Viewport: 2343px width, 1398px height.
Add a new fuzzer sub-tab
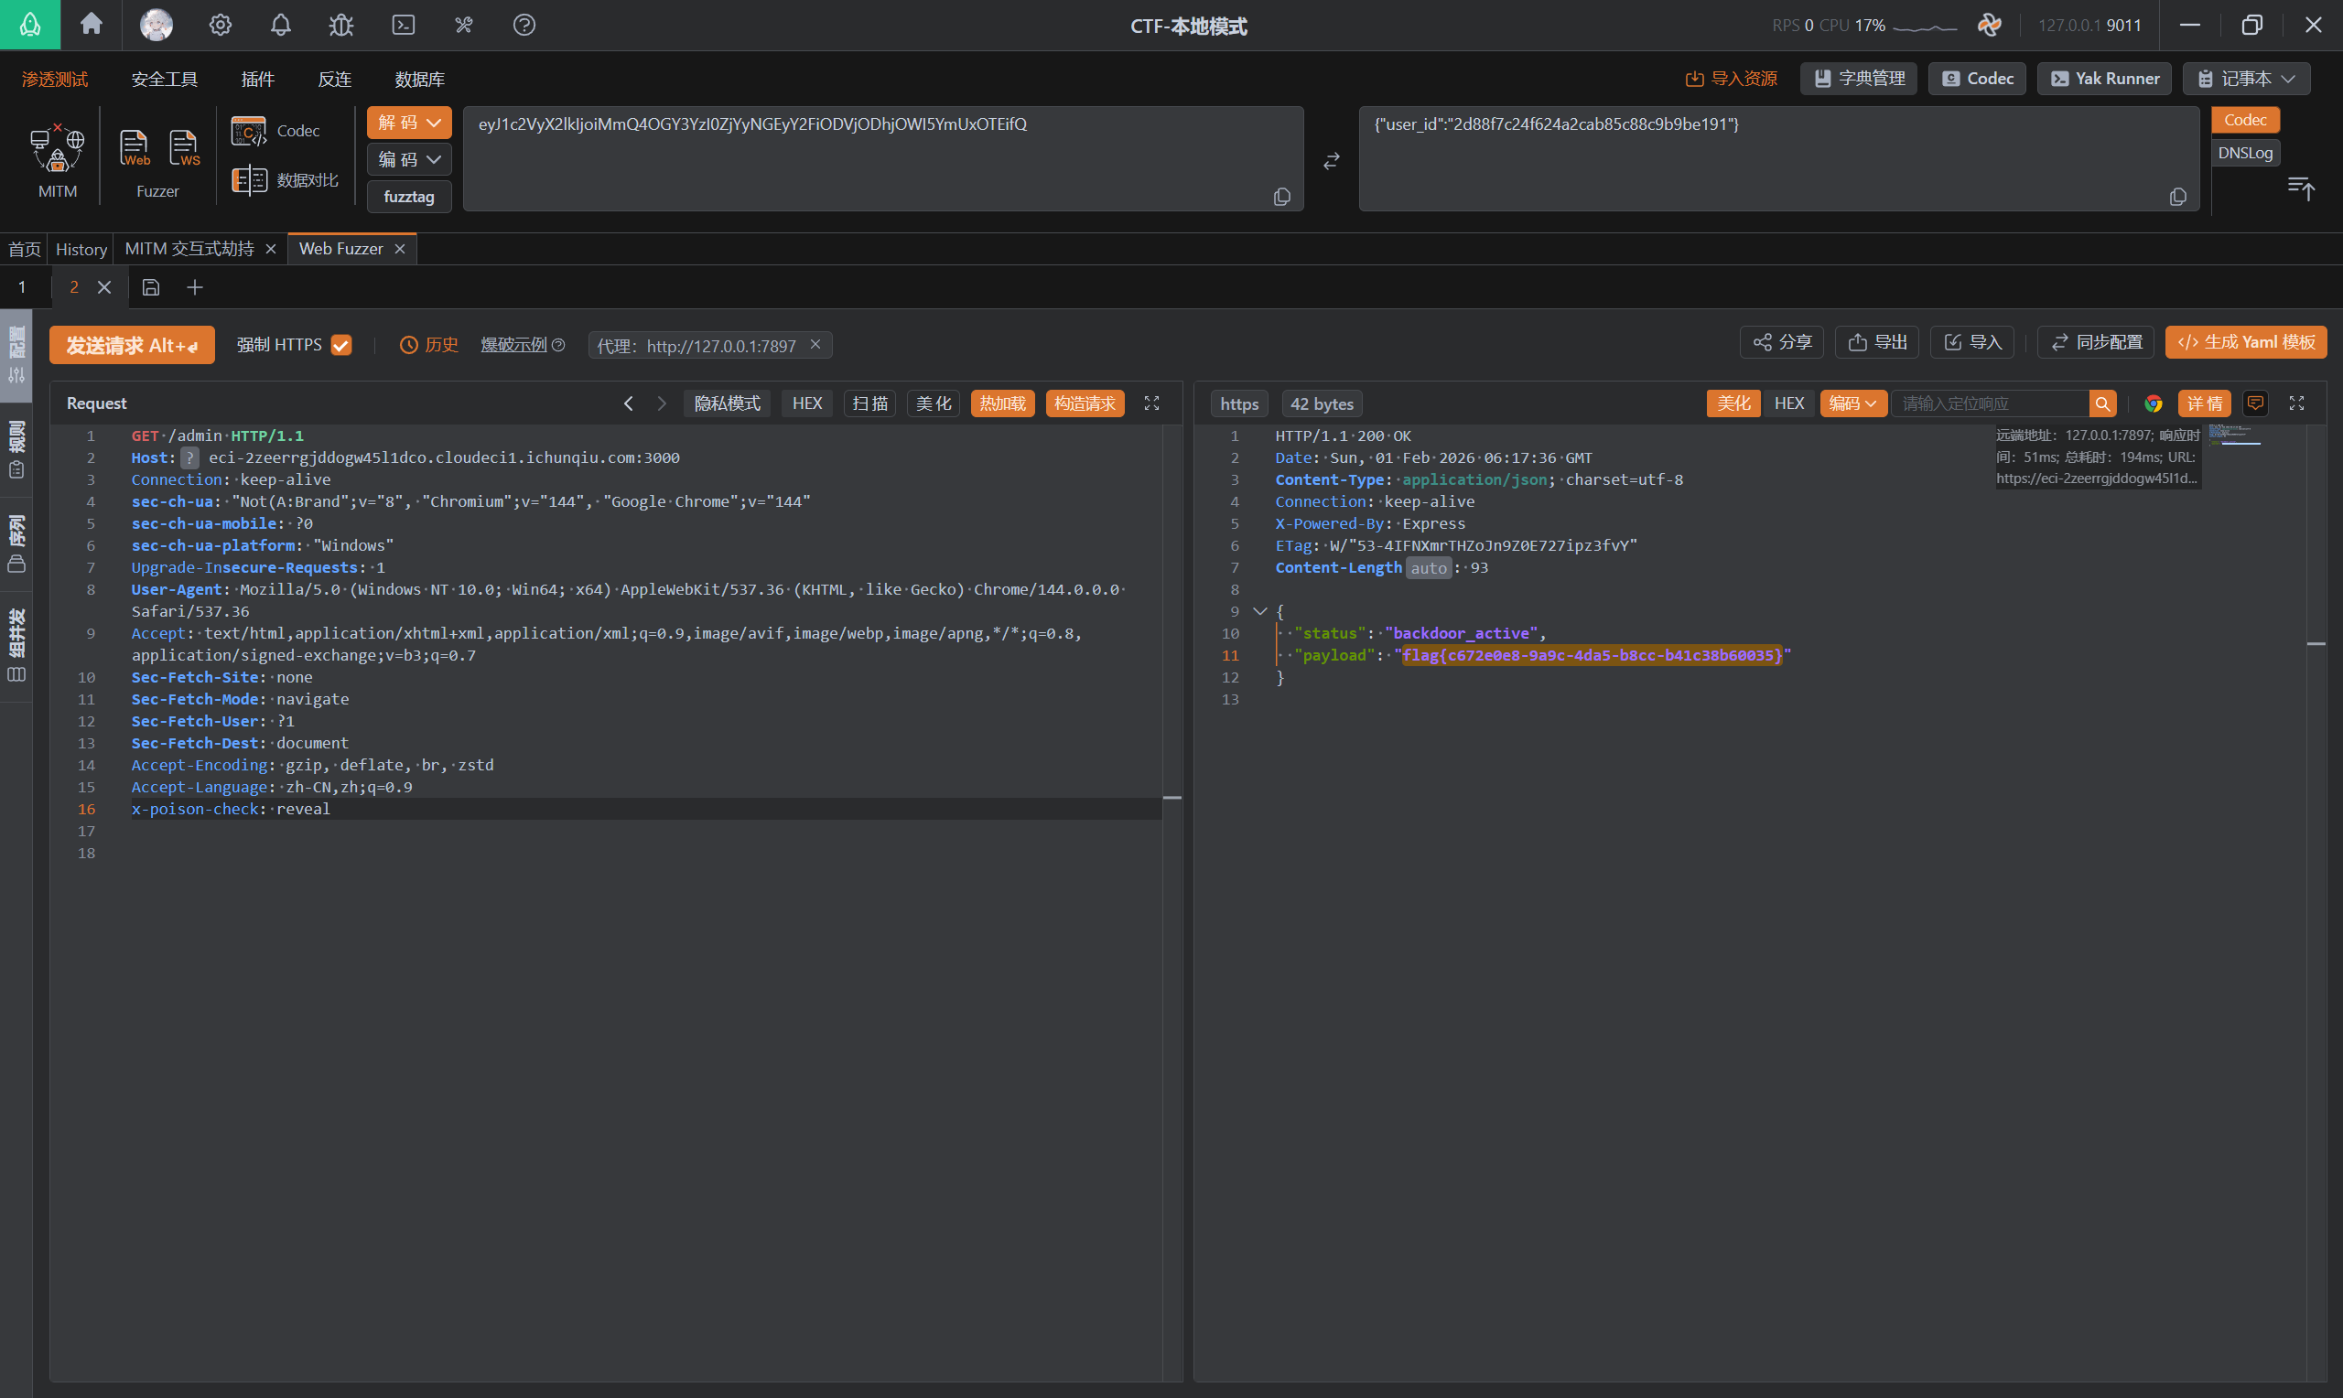194,287
